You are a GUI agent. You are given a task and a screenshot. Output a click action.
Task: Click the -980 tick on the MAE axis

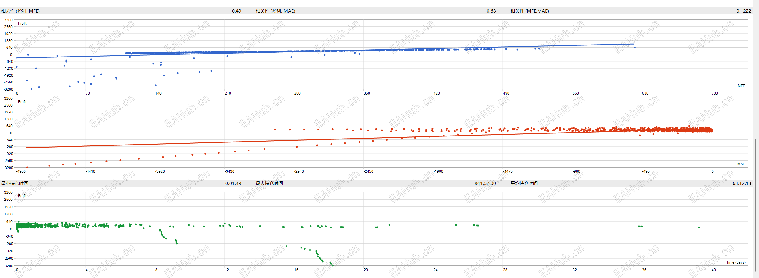(x=576, y=172)
